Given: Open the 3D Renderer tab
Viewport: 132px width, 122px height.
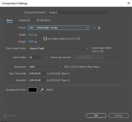Looking at the screenshot, I should (43, 20).
